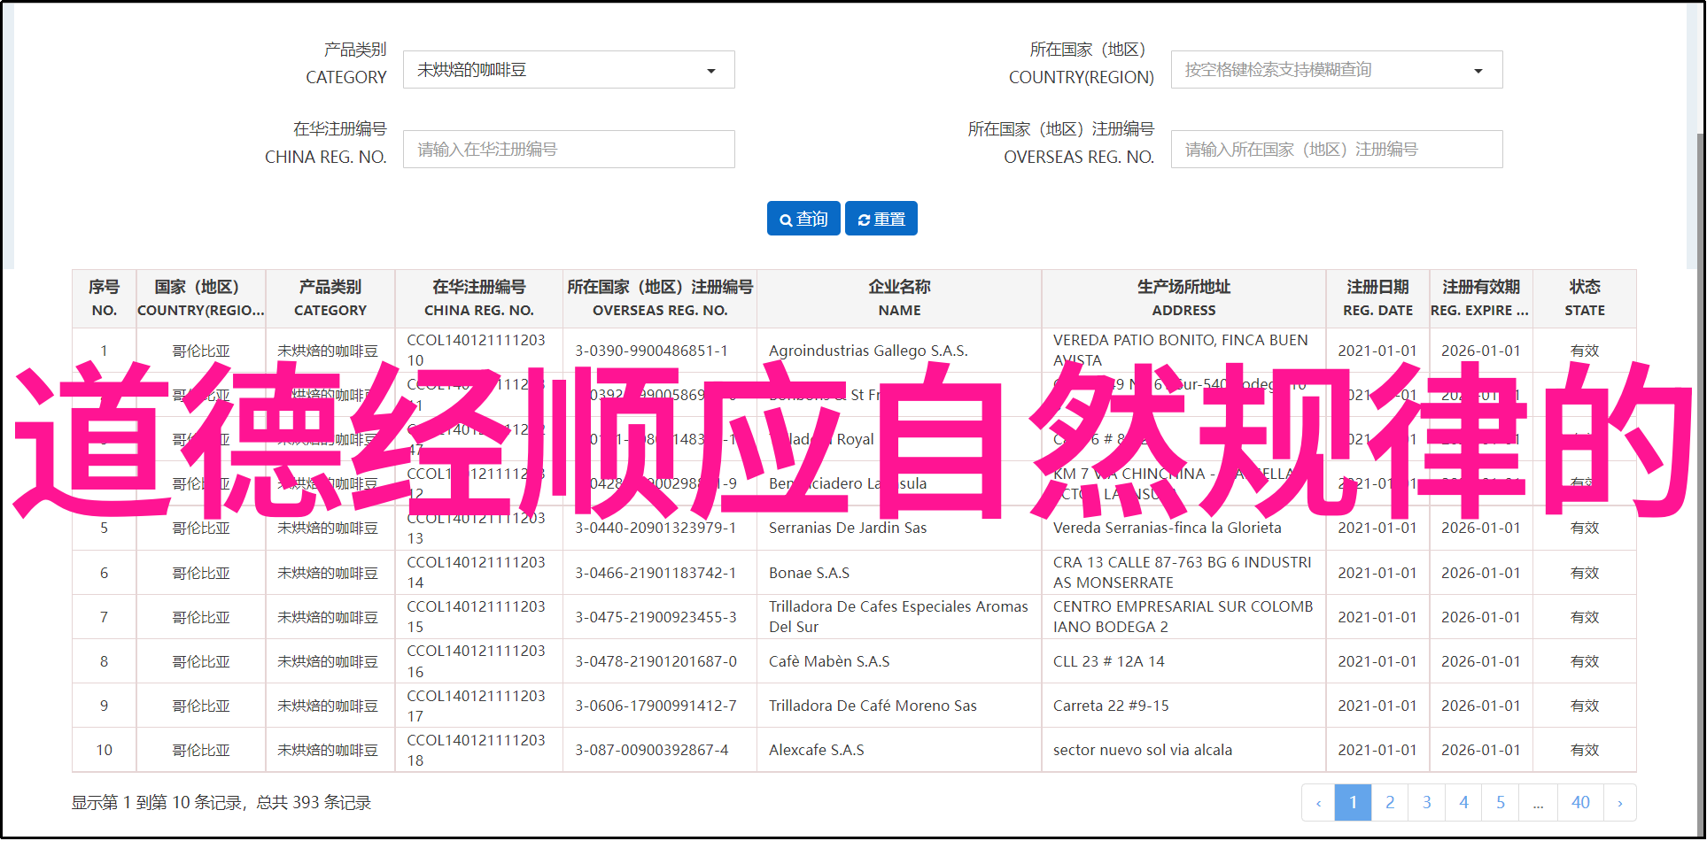Open the product category dropdown
The width and height of the screenshot is (1707, 841).
pos(569,70)
